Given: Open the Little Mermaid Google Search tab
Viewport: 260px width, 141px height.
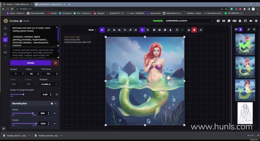Looking at the screenshot, I should (50, 4).
